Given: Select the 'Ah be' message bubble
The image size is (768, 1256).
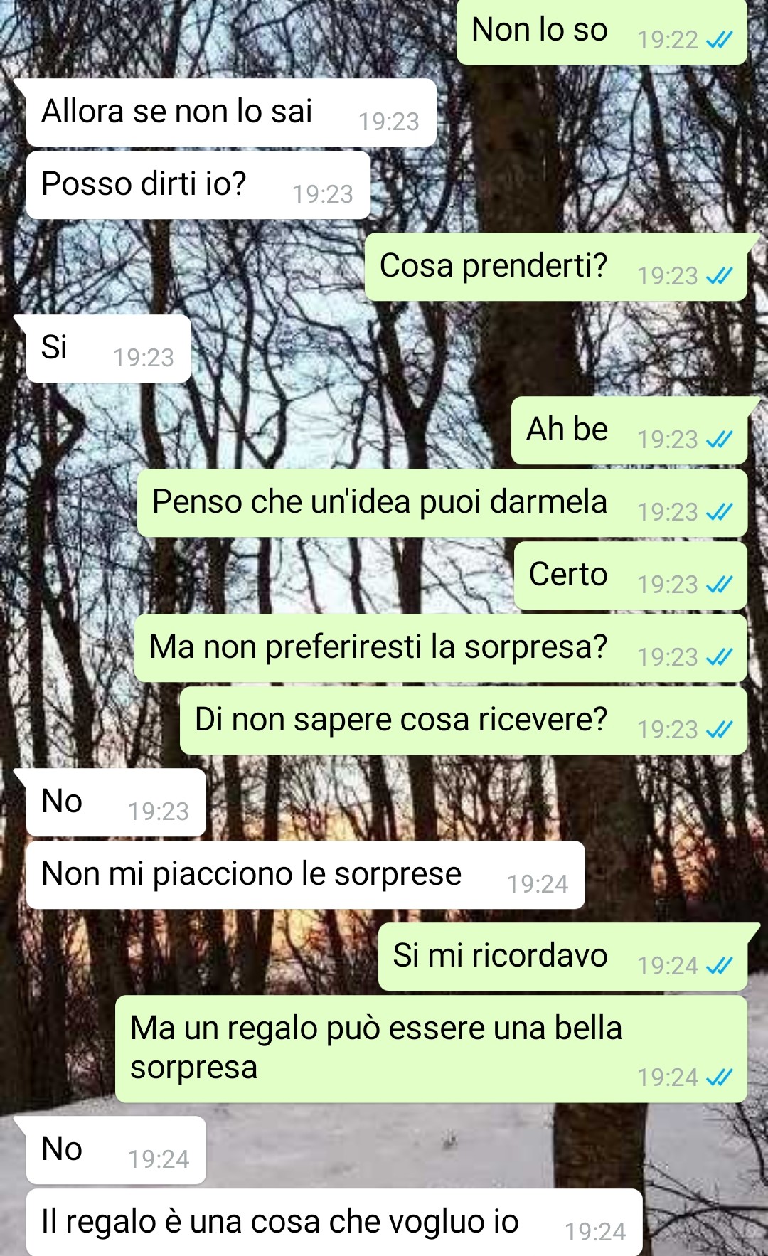Looking at the screenshot, I should (x=629, y=430).
